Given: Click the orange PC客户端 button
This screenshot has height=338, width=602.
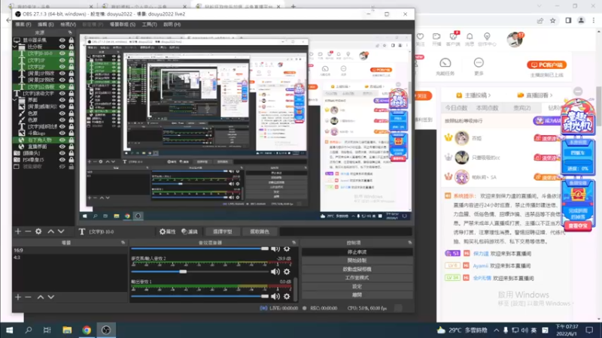Looking at the screenshot, I should coord(547,65).
